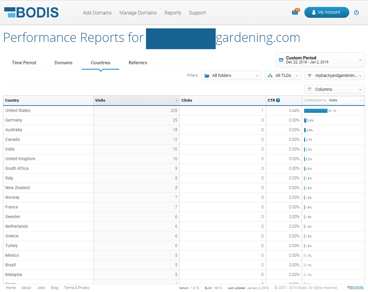Screen dimensions: 368x292
Task: Select the Canada country cell
Action: [48, 140]
